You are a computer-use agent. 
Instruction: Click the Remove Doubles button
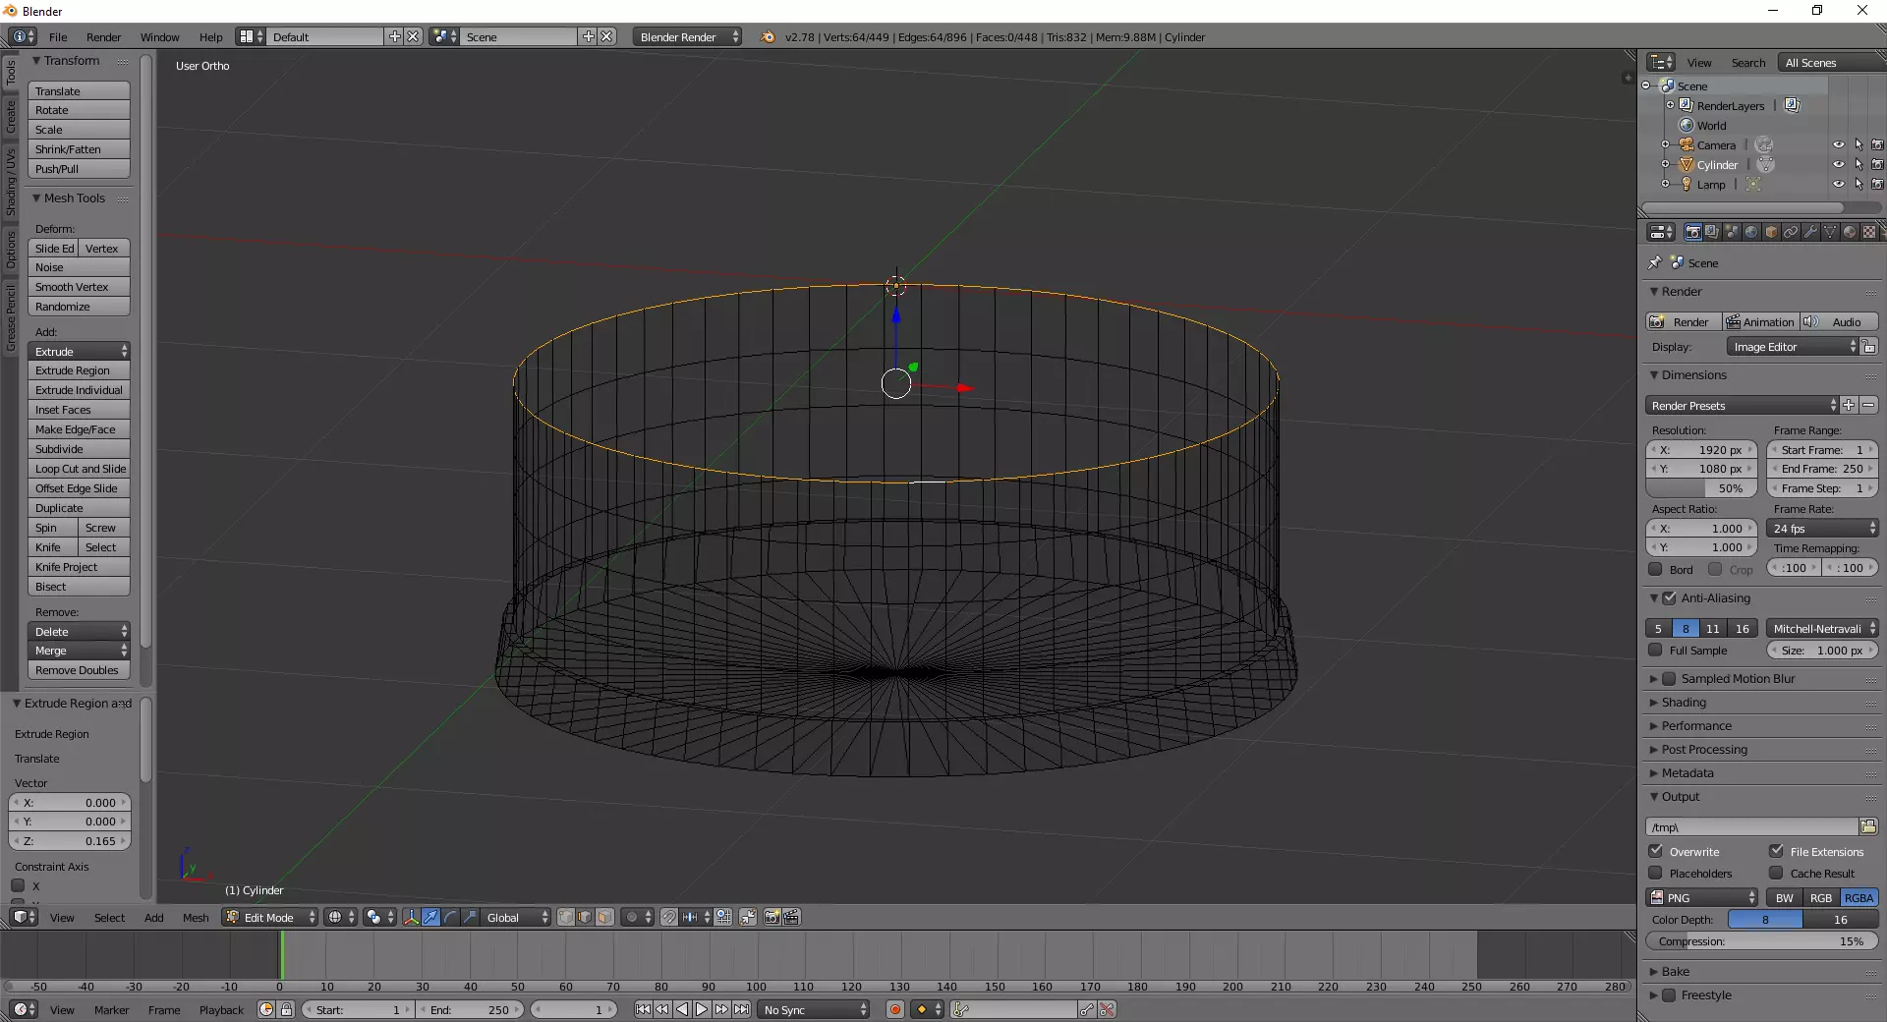point(78,670)
